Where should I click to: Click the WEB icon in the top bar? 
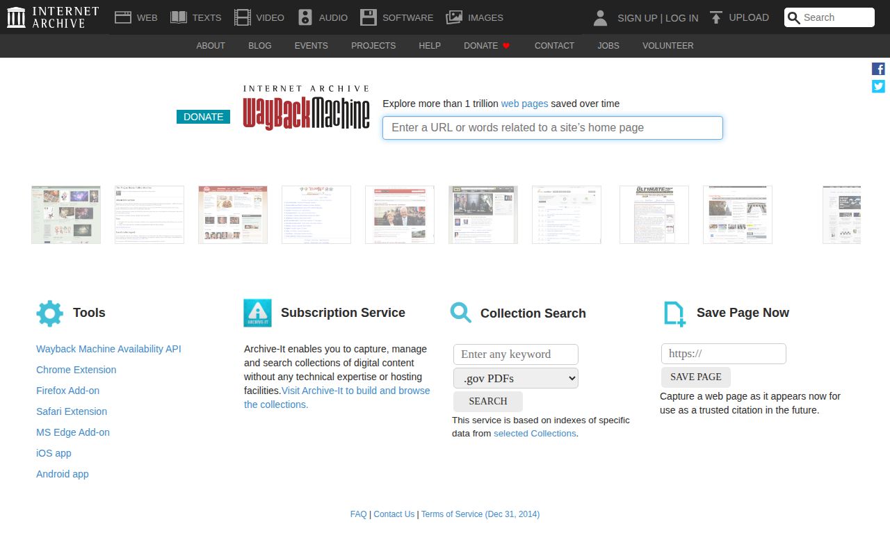click(x=122, y=17)
